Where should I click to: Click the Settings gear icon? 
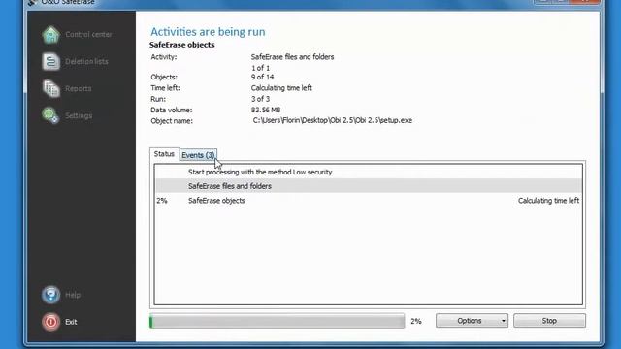click(x=50, y=115)
